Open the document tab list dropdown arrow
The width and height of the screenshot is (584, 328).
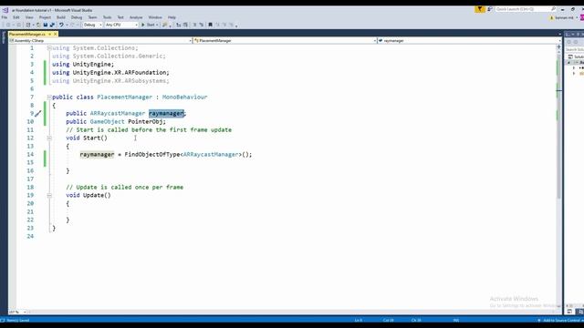559,34
